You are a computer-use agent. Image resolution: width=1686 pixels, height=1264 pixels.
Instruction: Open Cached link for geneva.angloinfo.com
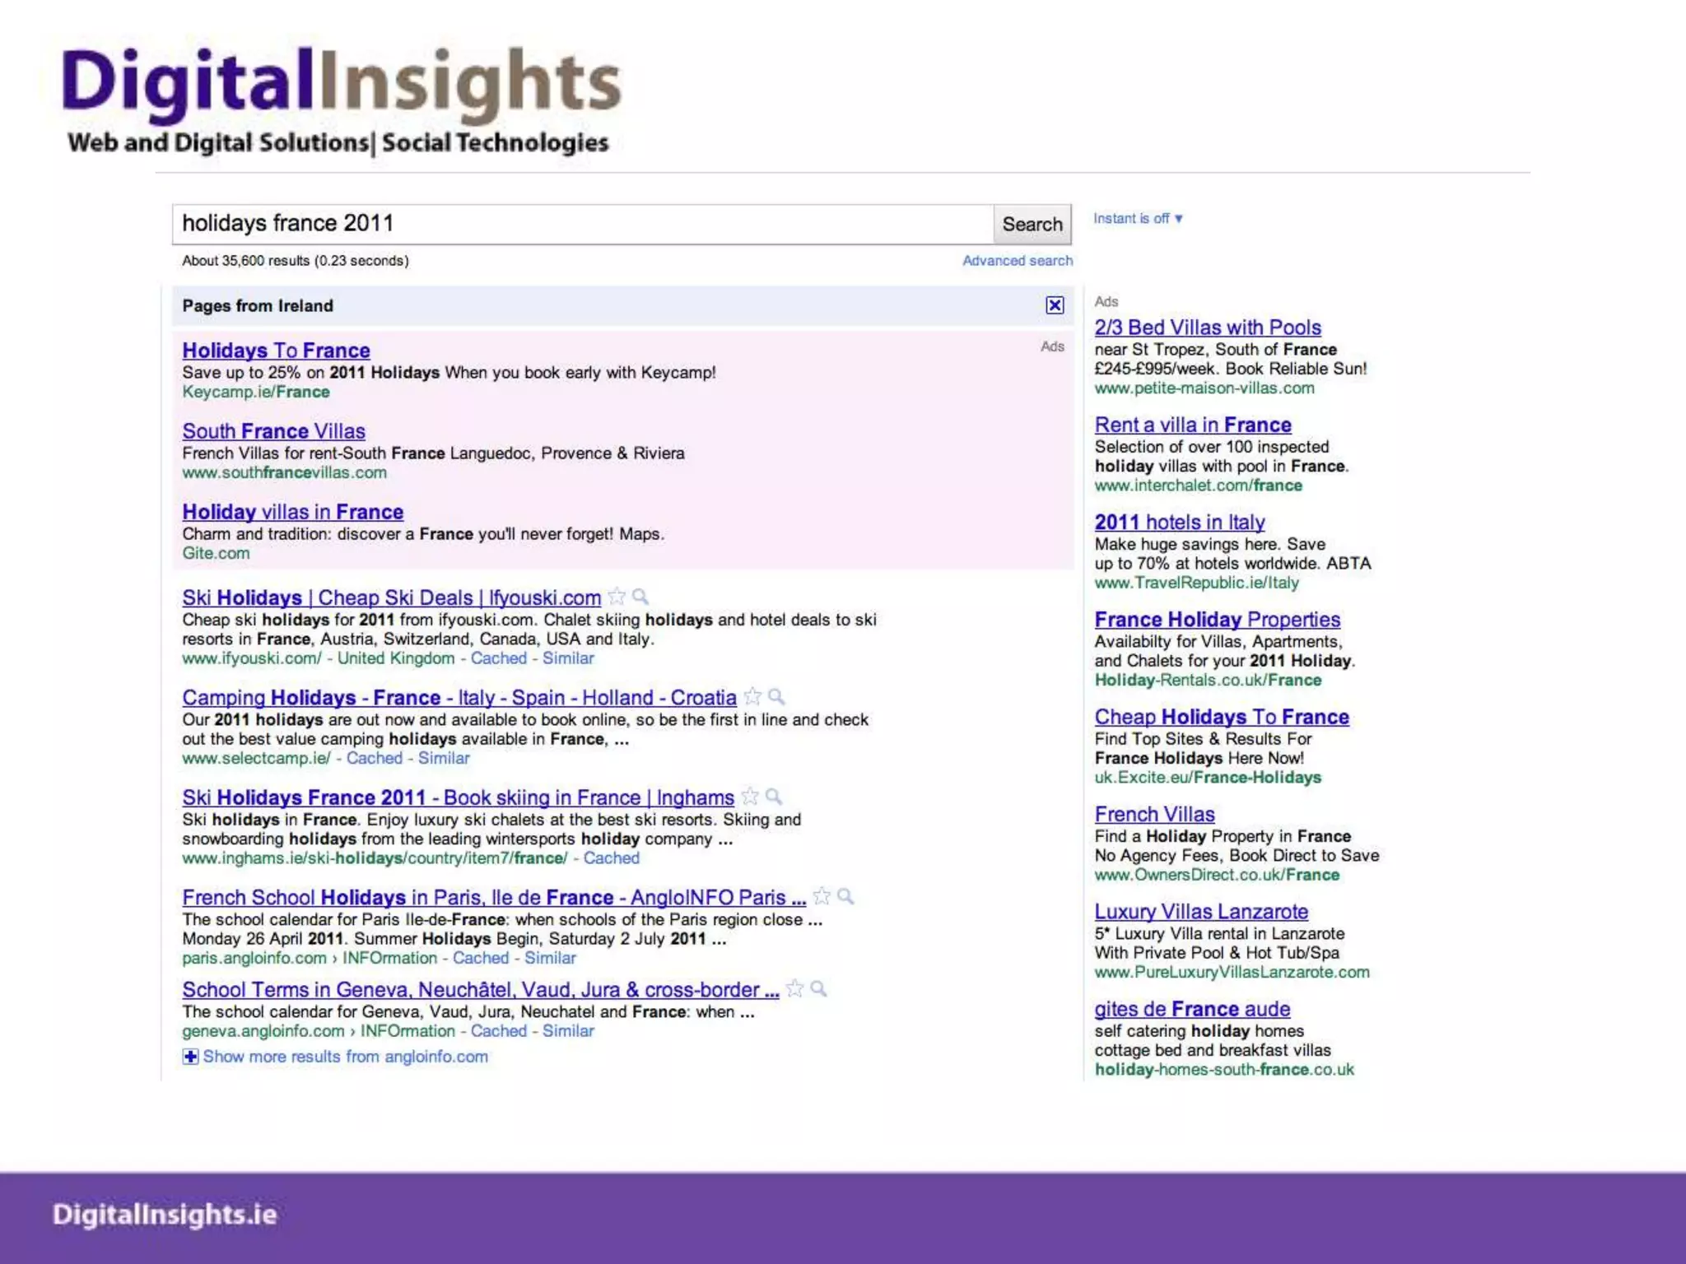point(499,1030)
